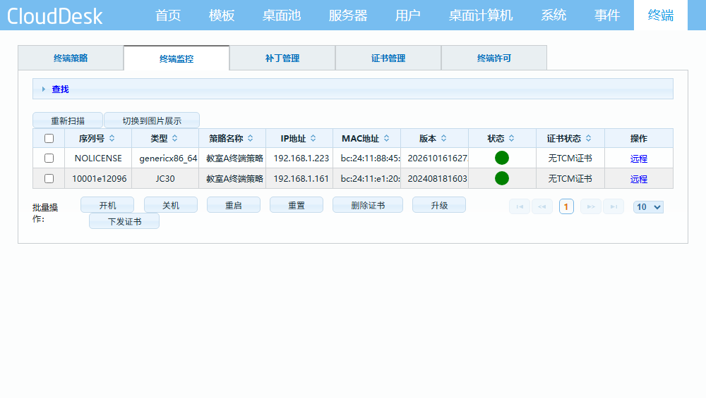Viewport: 706px width, 398px height.
Task: Open the page size dropdown showing 10
Action: tap(648, 206)
